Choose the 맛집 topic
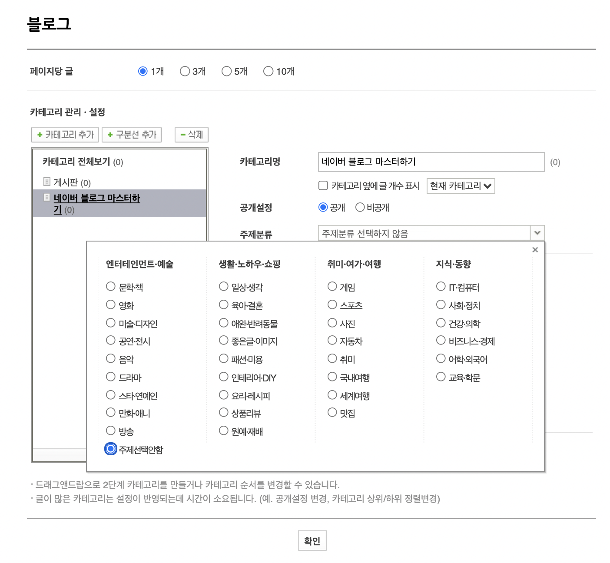This screenshot has height=563, width=610. point(332,412)
